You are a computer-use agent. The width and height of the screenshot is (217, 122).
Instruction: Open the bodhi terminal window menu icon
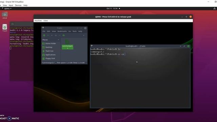point(92,46)
